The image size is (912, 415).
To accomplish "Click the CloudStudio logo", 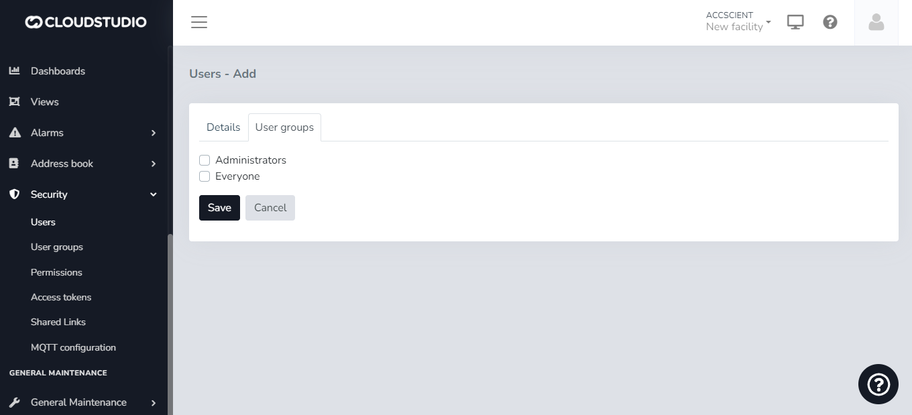I will [86, 22].
